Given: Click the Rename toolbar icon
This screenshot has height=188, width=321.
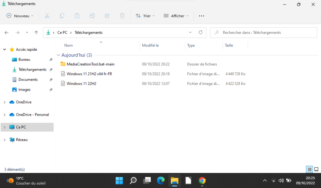Looking at the screenshot, I should pos(92,16).
